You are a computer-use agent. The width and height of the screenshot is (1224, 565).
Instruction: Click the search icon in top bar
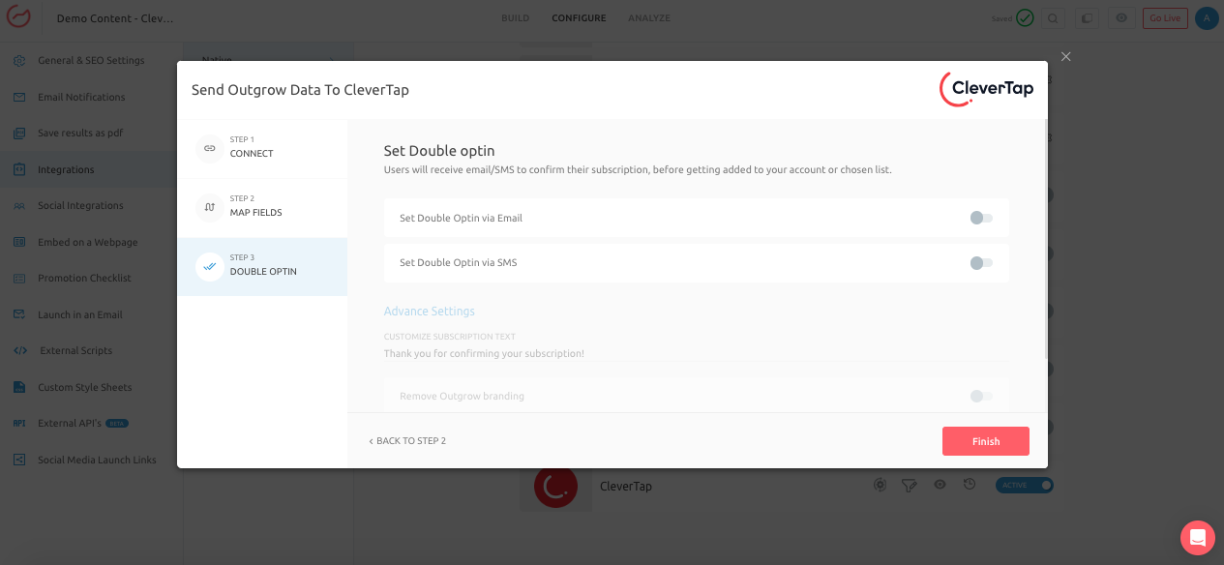(x=1054, y=17)
